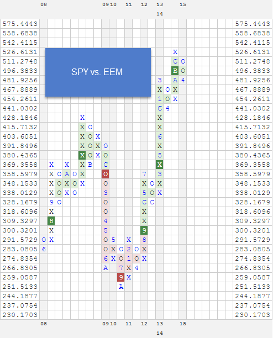Click 230.1703 on the left price axis
The height and width of the screenshot is (338, 273).
pos(20,315)
